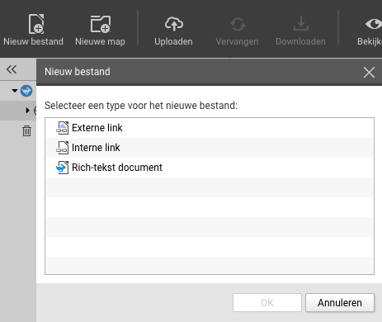Click the Externe link icon
382x322 pixels.
[63, 128]
